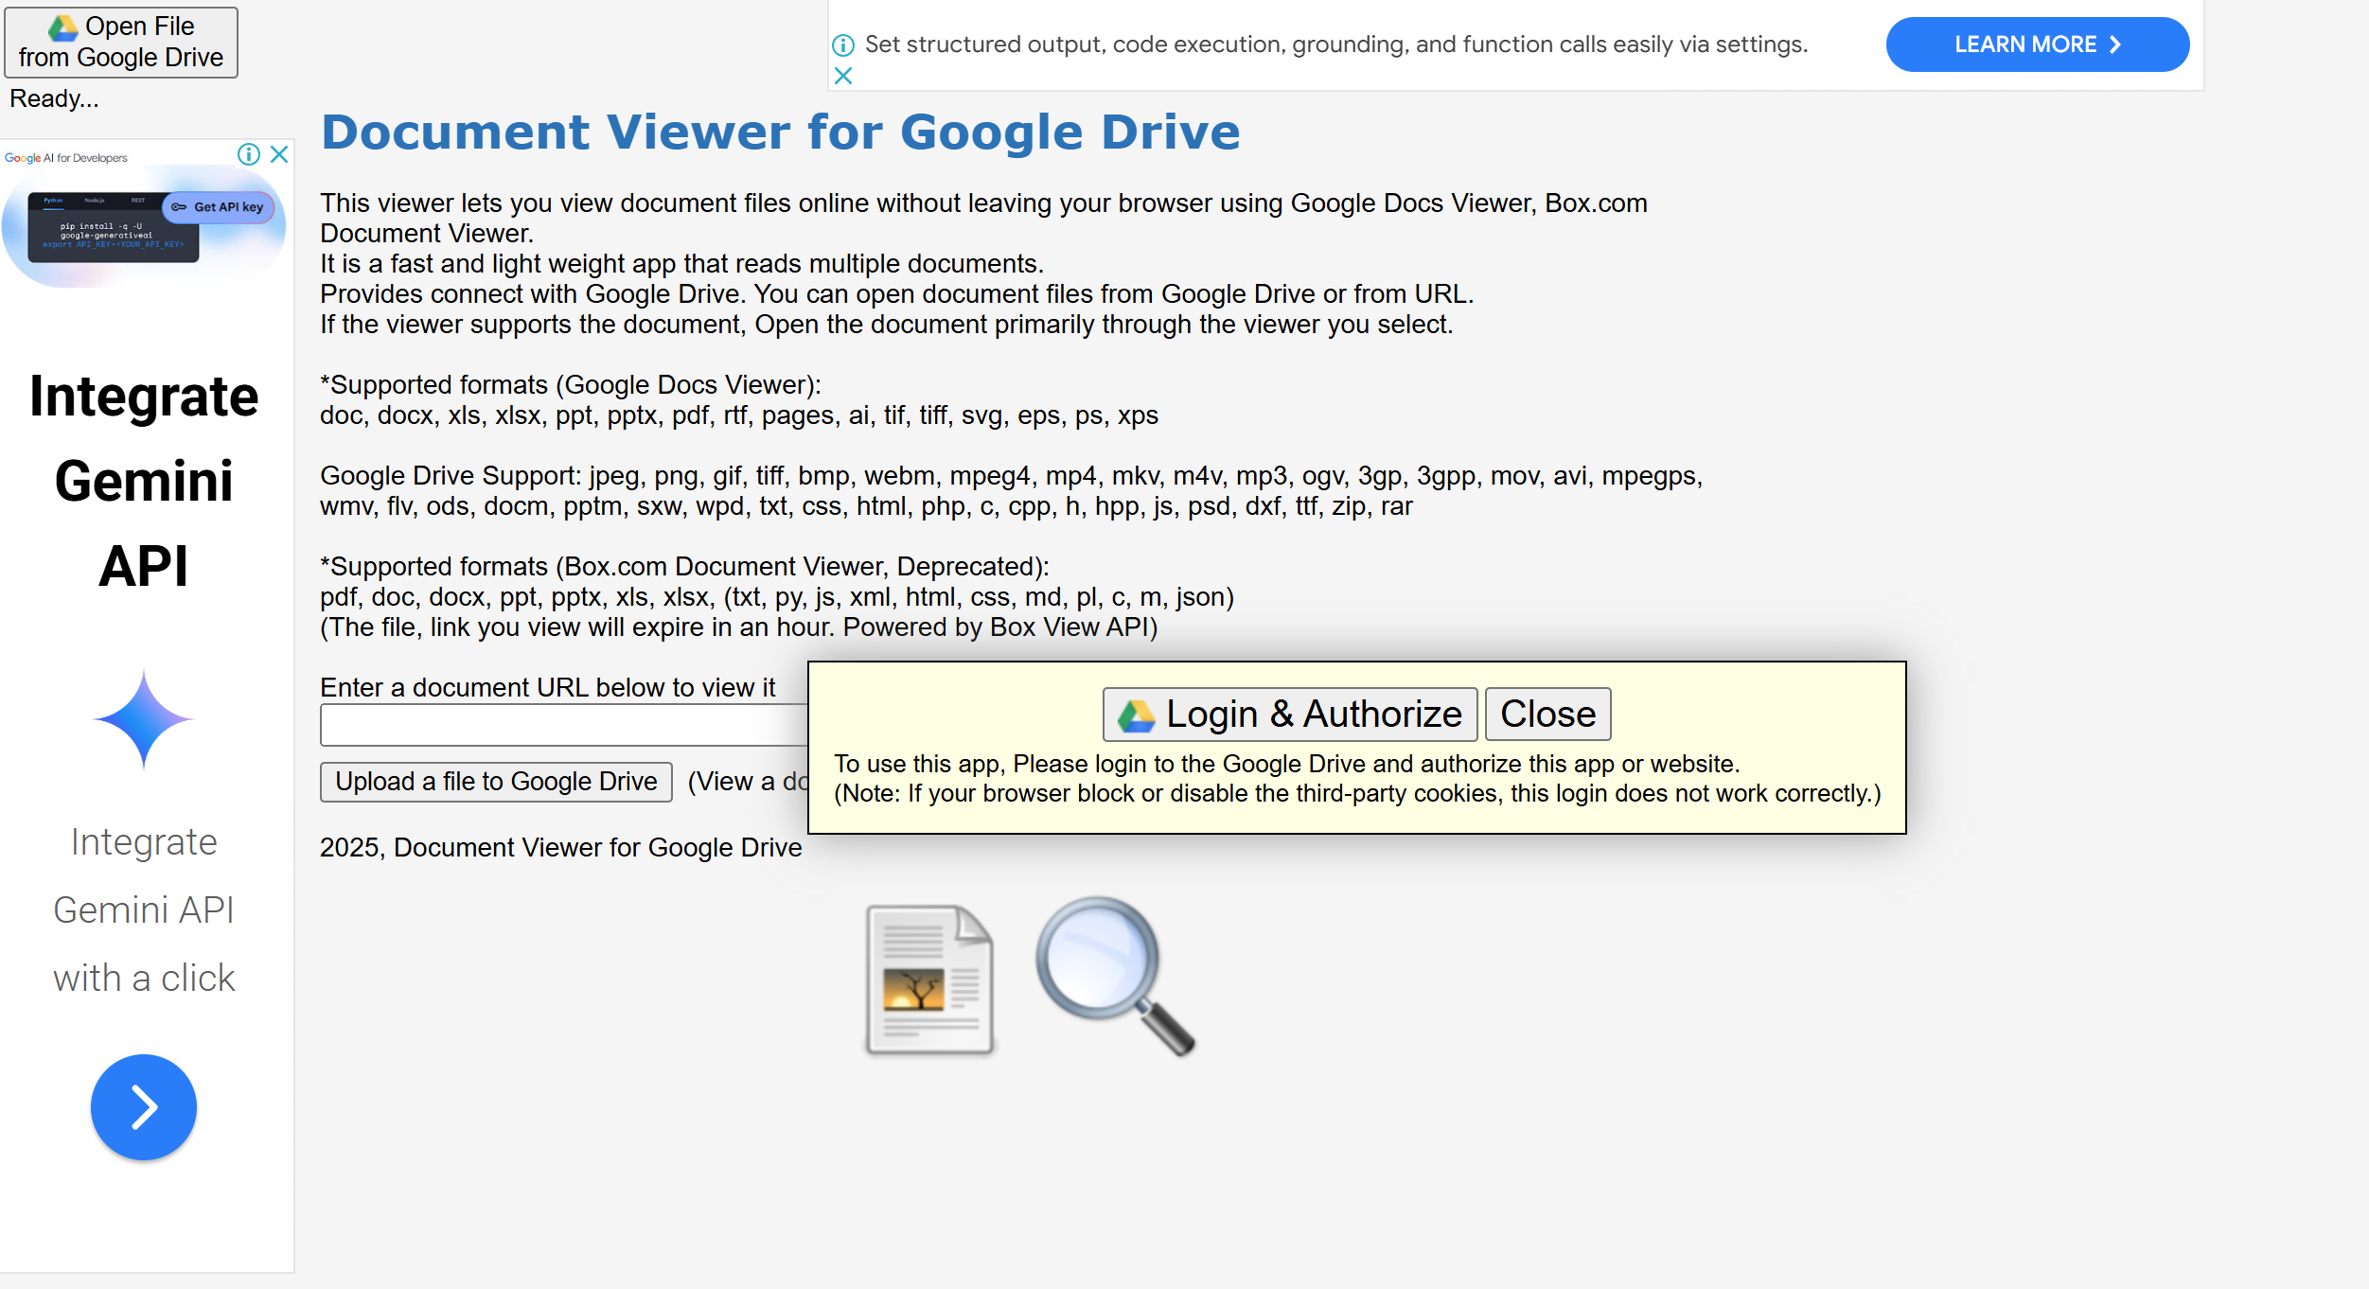This screenshot has height=1289, width=2369.
Task: Click the magnifying glass illustration
Action: pyautogui.click(x=1115, y=976)
